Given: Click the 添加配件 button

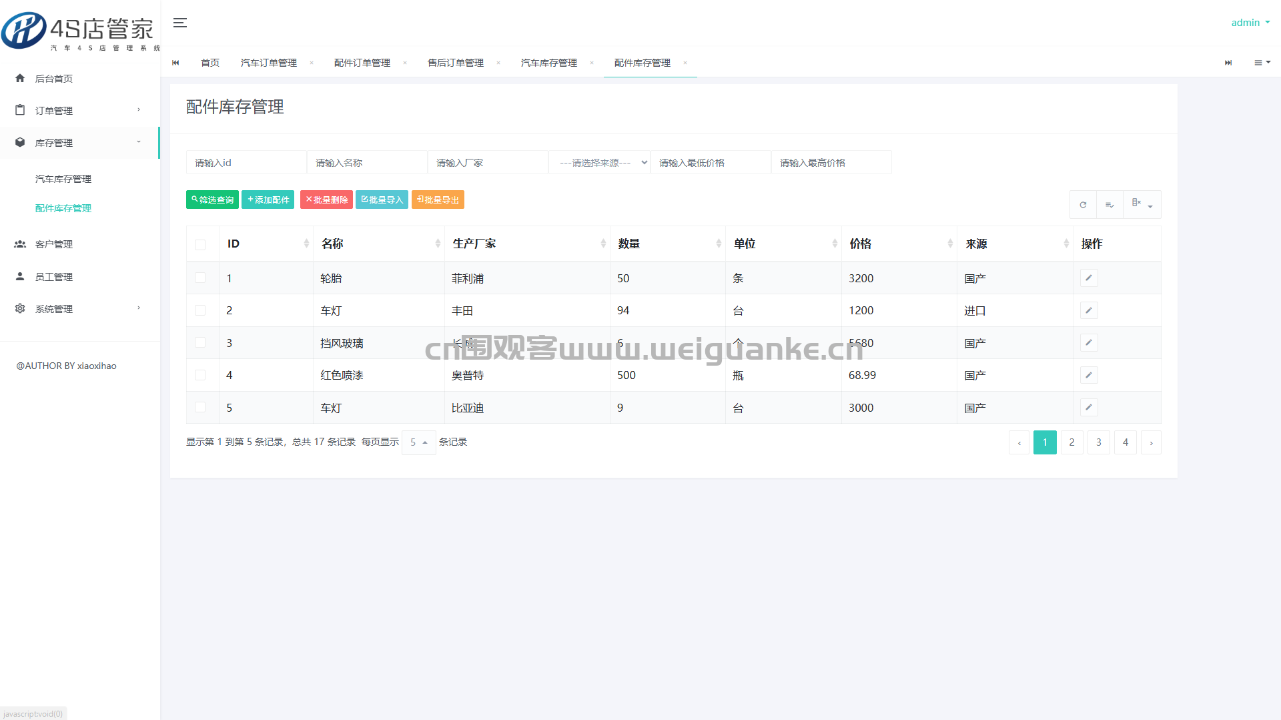Looking at the screenshot, I should [268, 200].
